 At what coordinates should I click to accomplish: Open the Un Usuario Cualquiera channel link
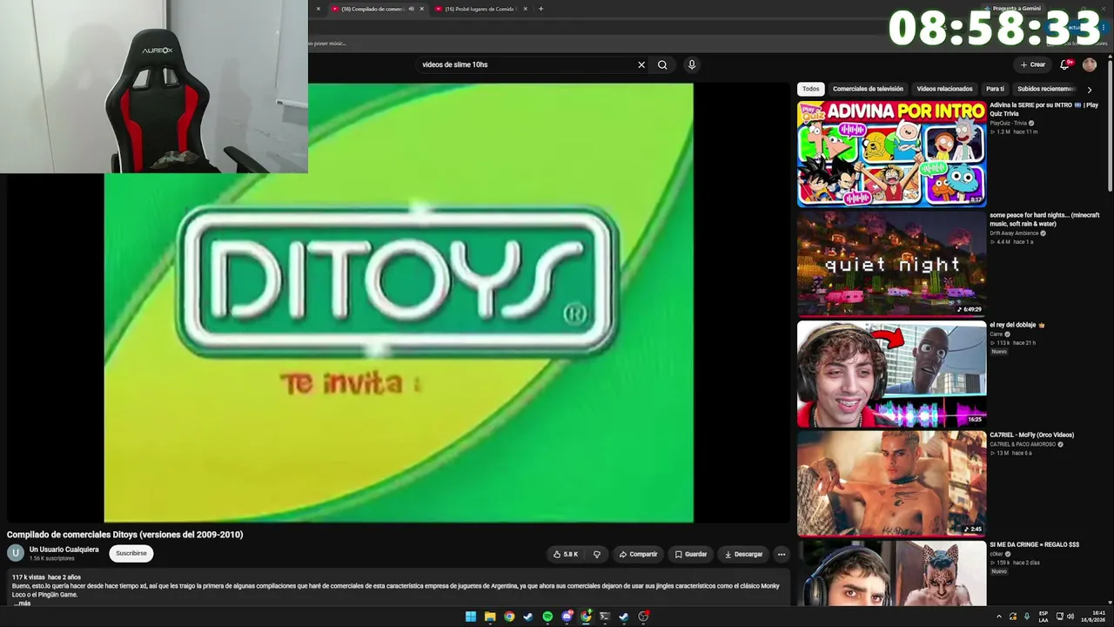(64, 549)
